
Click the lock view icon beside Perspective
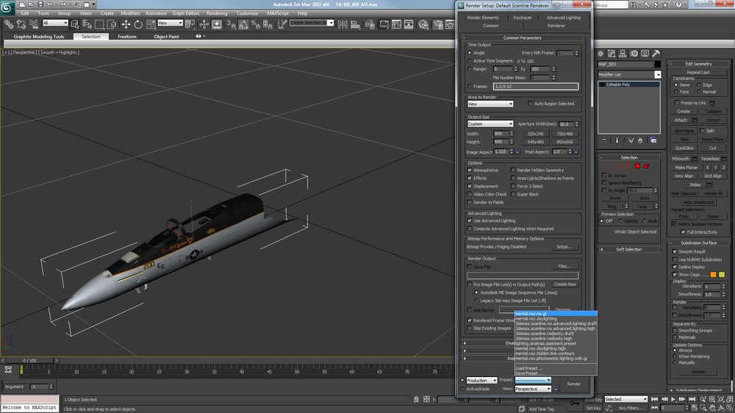tap(556, 389)
